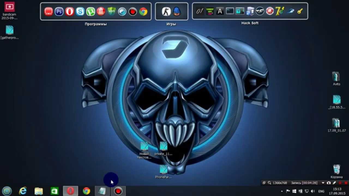Viewport: 349px width, 196px height.
Task: Open the blue-hat character game icon
Action: [177, 11]
